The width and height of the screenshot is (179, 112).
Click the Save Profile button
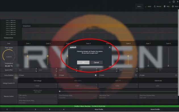point(99,109)
